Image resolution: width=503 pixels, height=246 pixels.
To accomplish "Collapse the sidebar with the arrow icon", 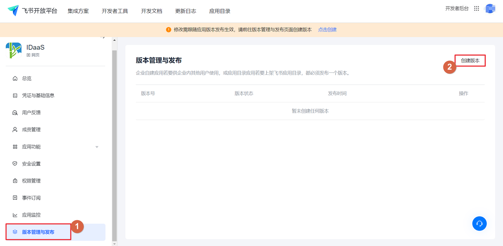I will [x=103, y=37].
